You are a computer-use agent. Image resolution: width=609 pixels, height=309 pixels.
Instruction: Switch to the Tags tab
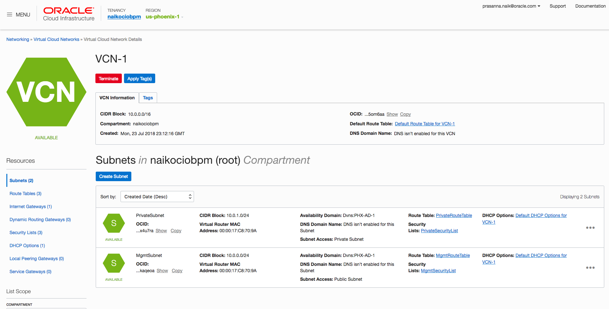click(x=148, y=98)
